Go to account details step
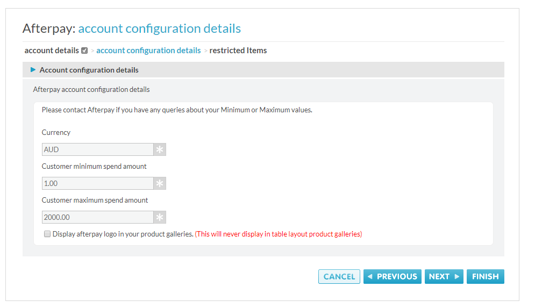This screenshot has width=535, height=308. (52, 51)
